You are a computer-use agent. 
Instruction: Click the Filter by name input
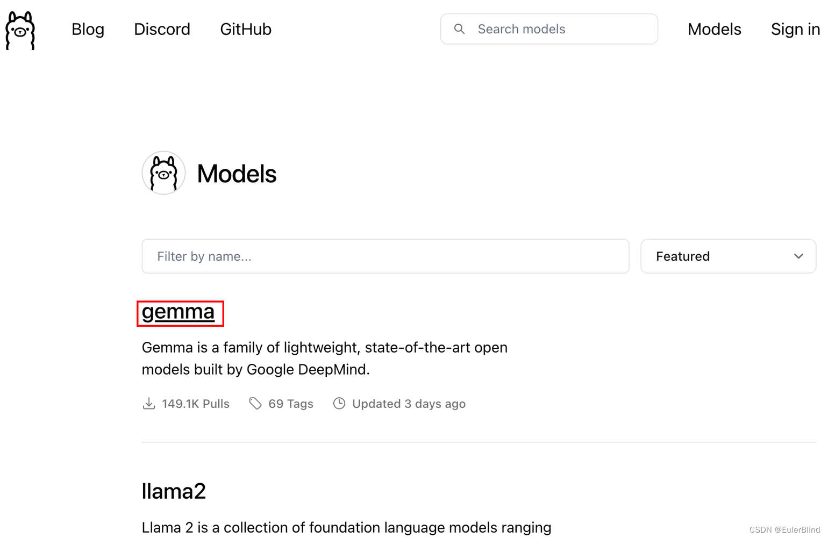[386, 256]
